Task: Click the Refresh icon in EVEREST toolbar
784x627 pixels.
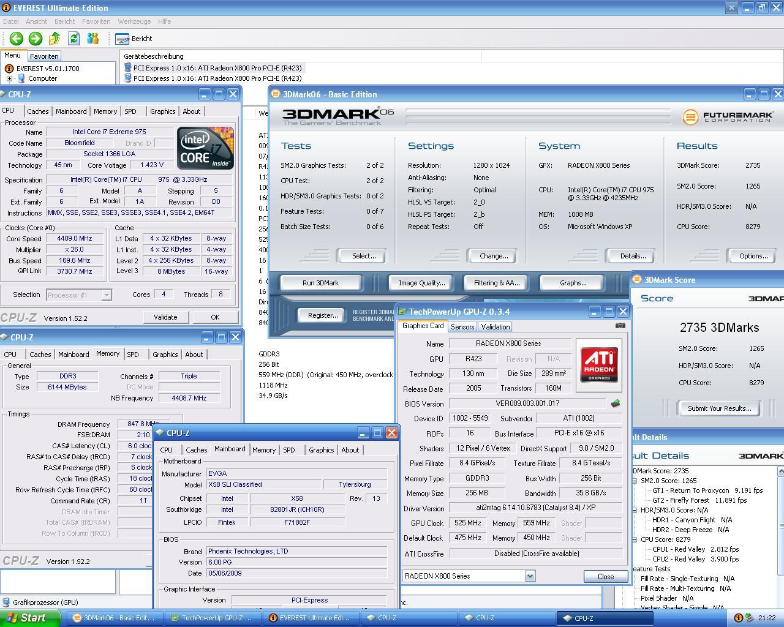Action: point(73,39)
